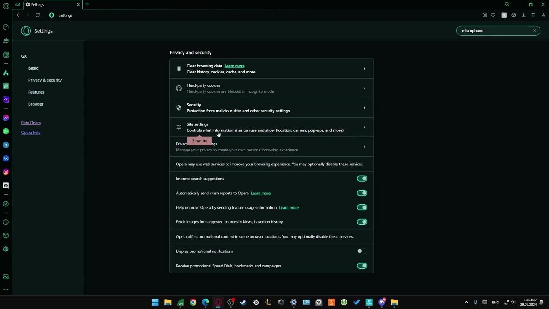Image resolution: width=549 pixels, height=309 pixels.
Task: Click the Privacy and security heading
Action: tap(190, 52)
